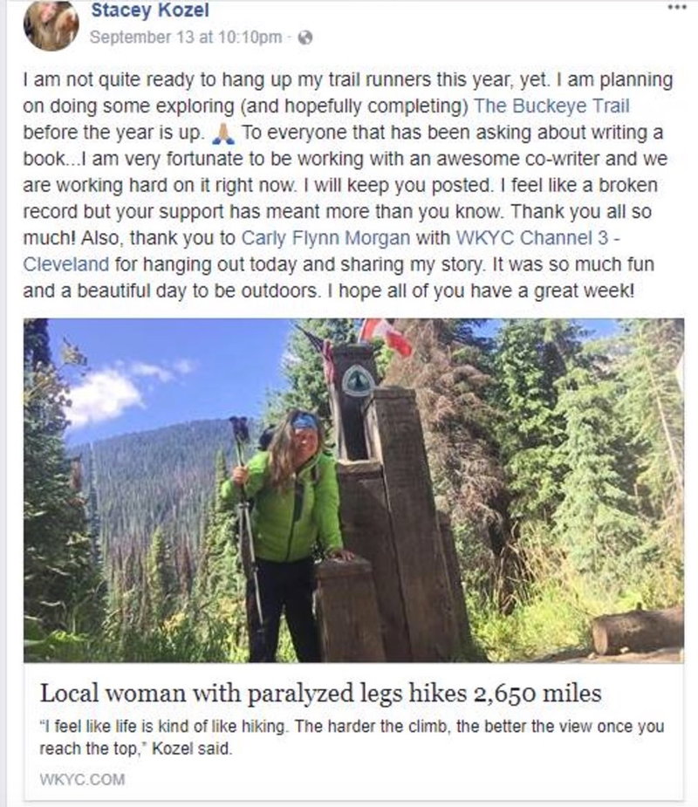The width and height of the screenshot is (698, 807).
Task: Follow The Buckeye Trail page link
Action: pyautogui.click(x=551, y=106)
